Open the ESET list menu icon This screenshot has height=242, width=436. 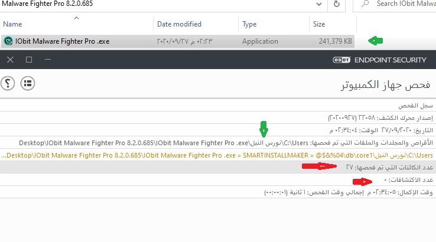click(x=27, y=83)
